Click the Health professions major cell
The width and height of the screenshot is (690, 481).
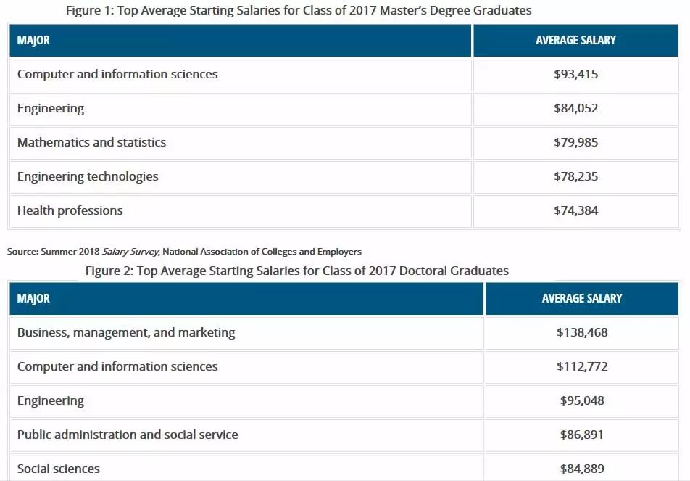pyautogui.click(x=70, y=210)
